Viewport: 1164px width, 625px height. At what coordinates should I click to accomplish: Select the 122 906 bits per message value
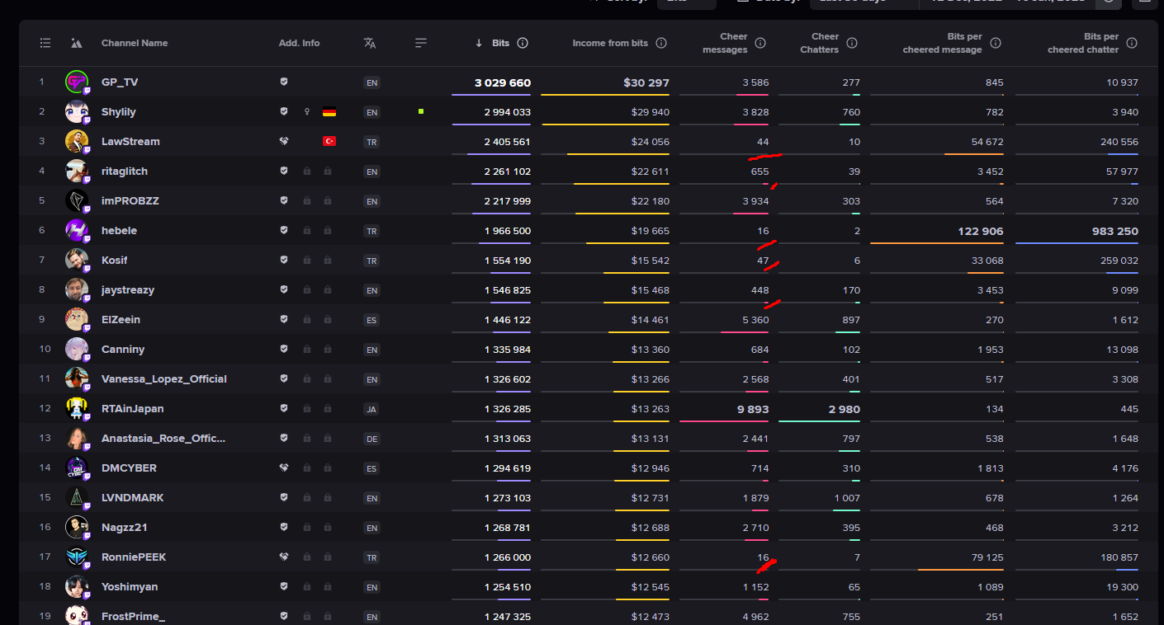click(981, 231)
